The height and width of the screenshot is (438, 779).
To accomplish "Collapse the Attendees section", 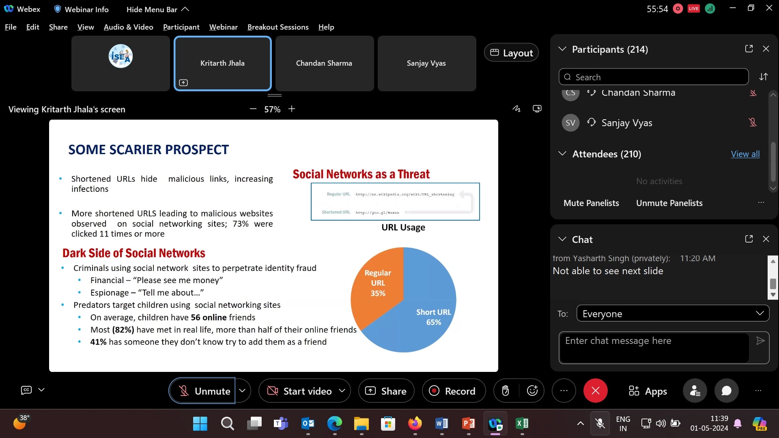I will click(562, 154).
